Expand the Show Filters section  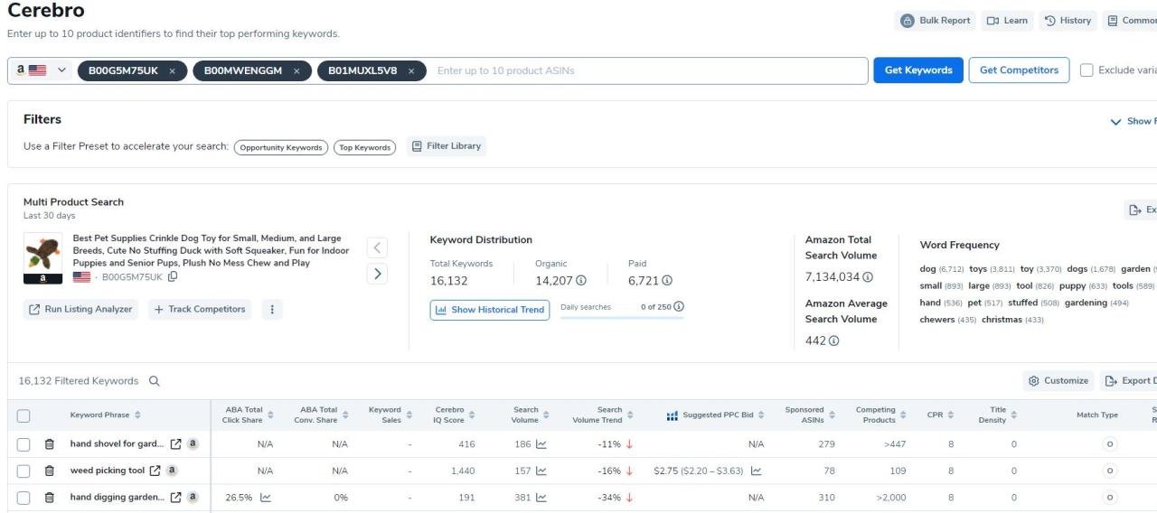click(1132, 121)
